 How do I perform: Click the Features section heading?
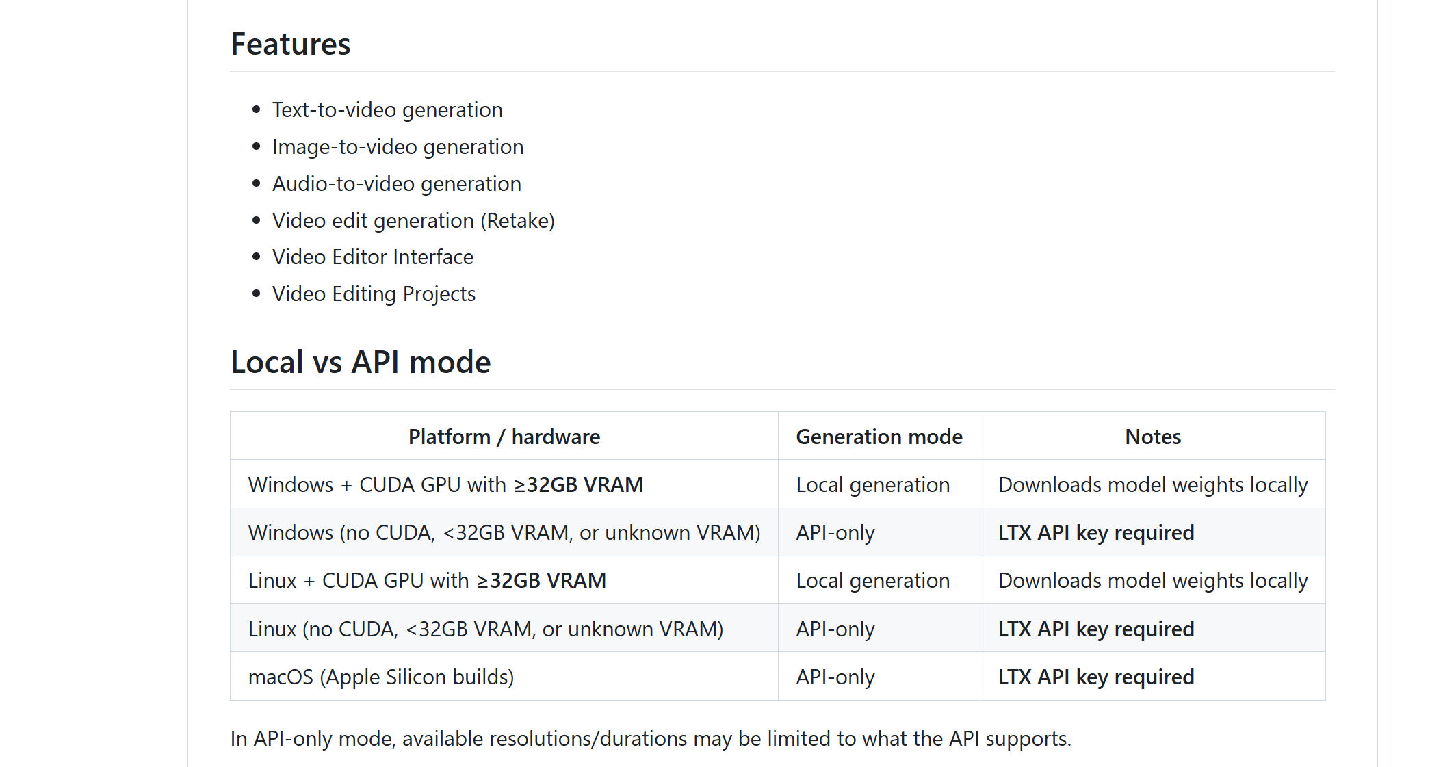pyautogui.click(x=291, y=44)
